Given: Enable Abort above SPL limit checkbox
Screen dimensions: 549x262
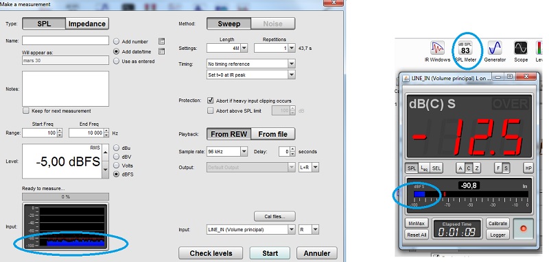Looking at the screenshot, I should pyautogui.click(x=210, y=111).
